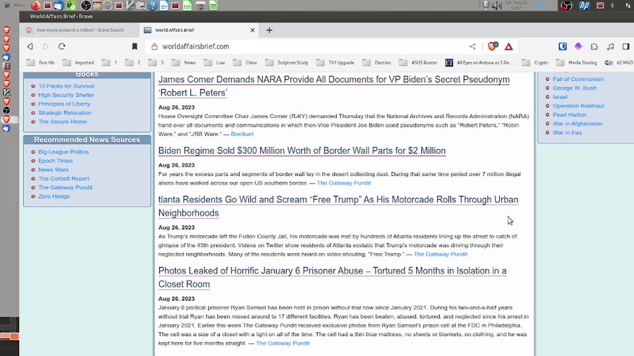Reload the World Affairs Brief page

(62, 46)
